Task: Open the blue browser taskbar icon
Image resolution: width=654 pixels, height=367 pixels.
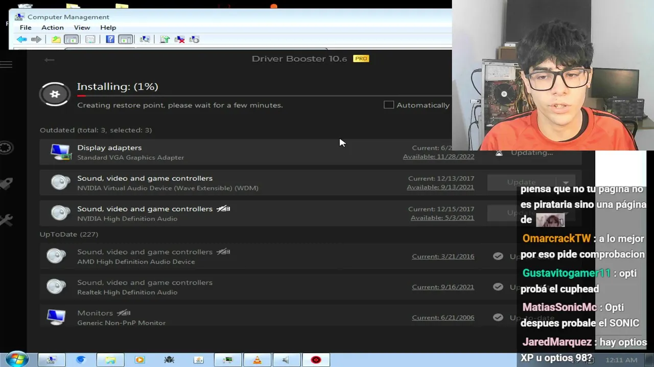Action: [x=81, y=360]
